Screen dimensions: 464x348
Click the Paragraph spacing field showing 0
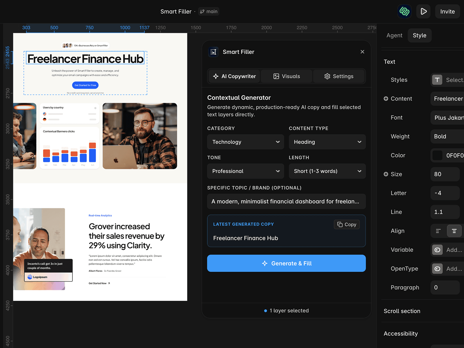tap(445, 287)
